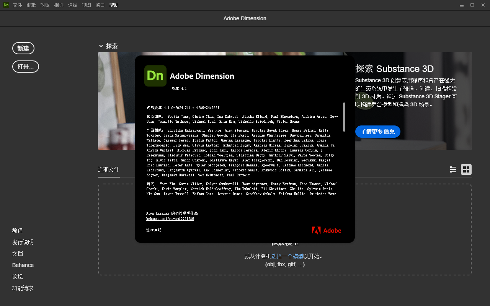Screen dimensions: 490x306
Task: Switch to list view of recent files
Action: coord(453,169)
